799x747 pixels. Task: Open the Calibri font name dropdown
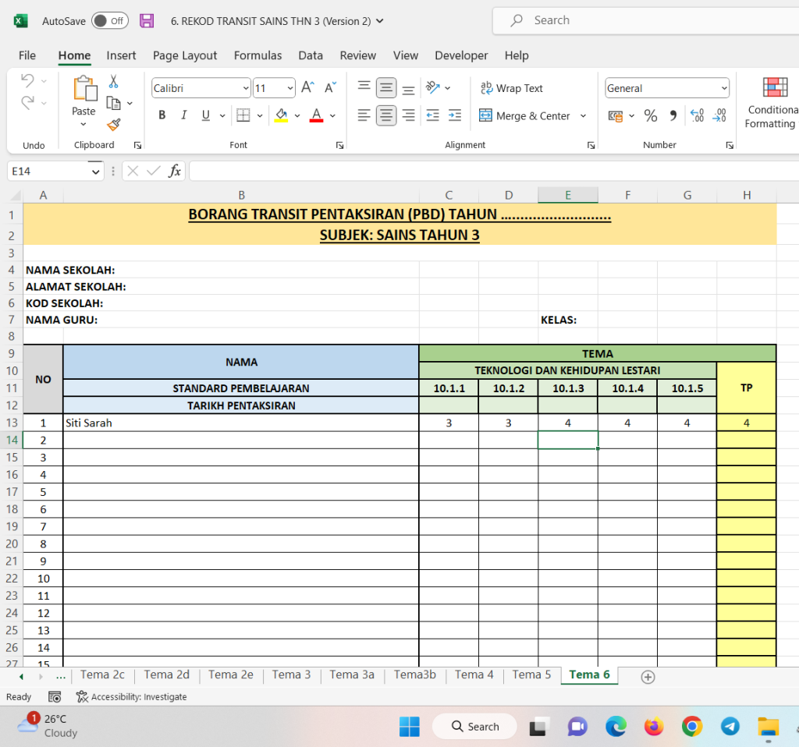coord(245,87)
